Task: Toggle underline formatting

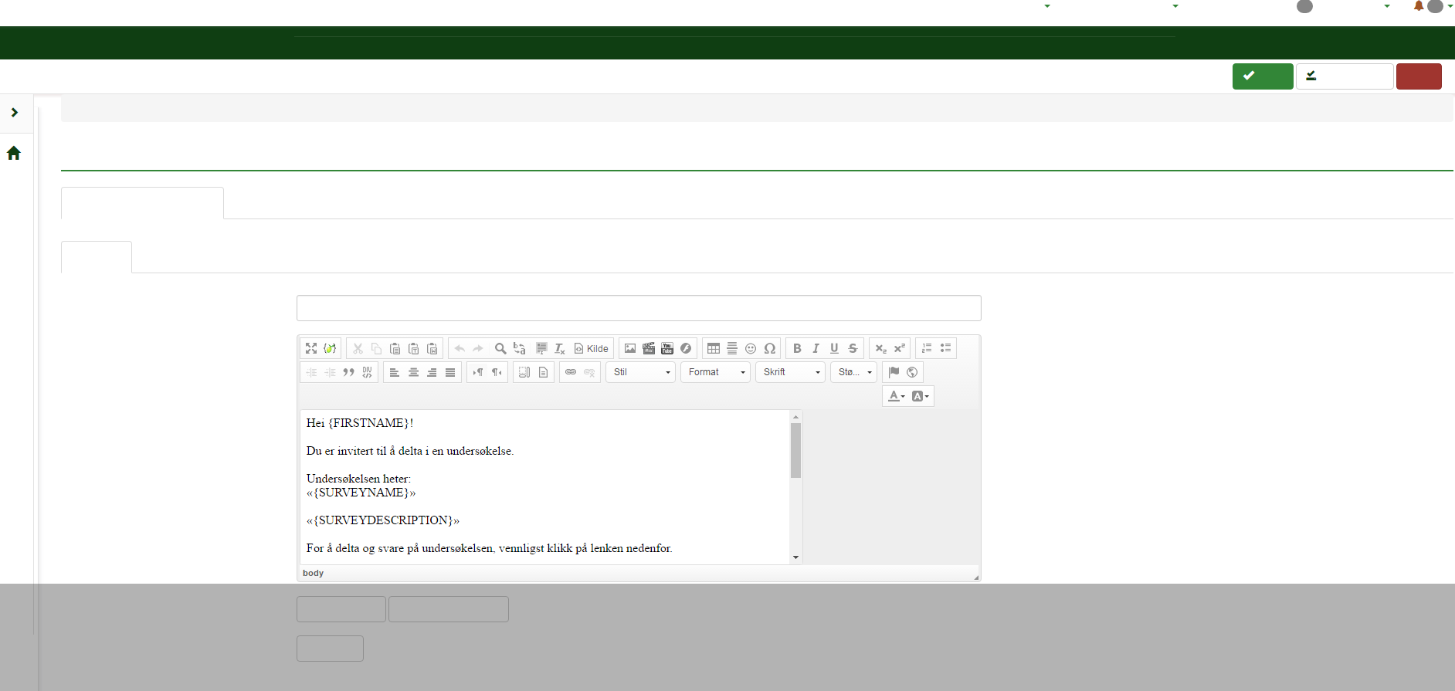Action: pyautogui.click(x=834, y=348)
